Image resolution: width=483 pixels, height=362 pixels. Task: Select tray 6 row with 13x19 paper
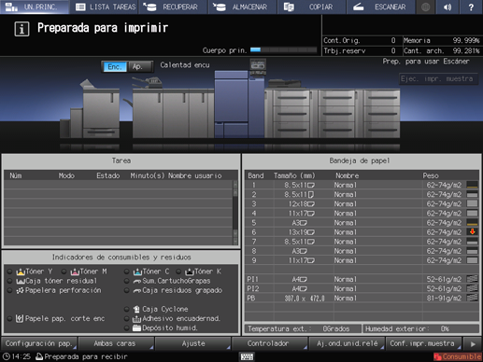click(362, 232)
